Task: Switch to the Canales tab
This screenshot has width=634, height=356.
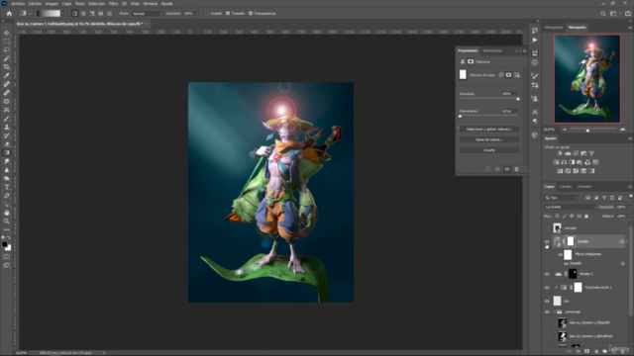Action: [566, 187]
